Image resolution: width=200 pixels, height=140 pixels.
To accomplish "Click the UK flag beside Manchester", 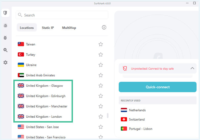I will [x=21, y=106].
